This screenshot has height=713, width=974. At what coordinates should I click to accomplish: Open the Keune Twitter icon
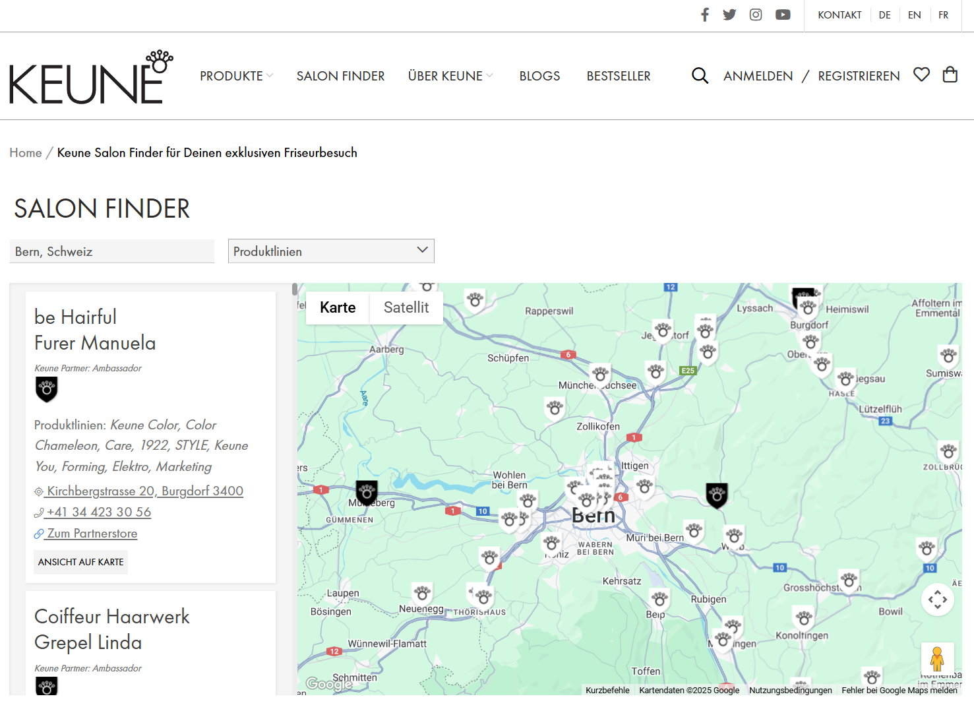click(729, 15)
